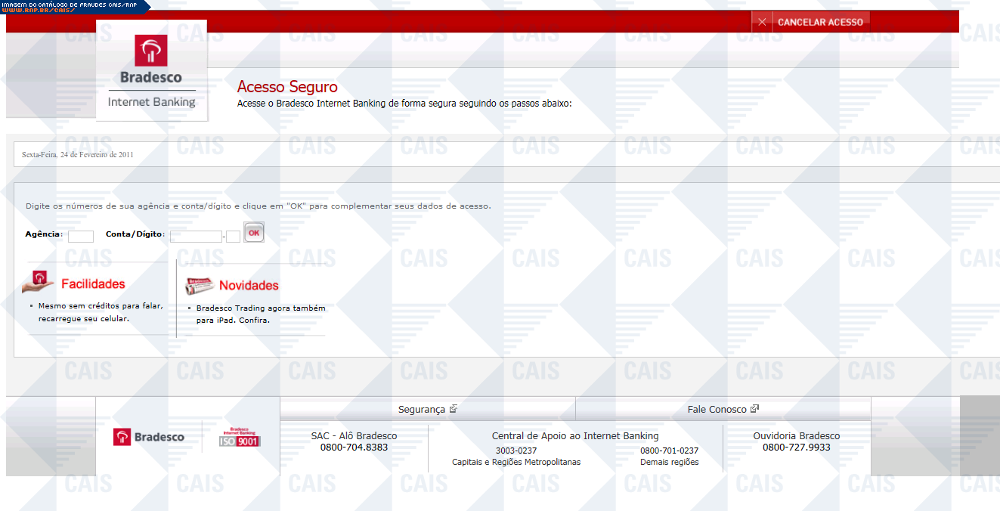Open the Novidades heading link
Image resolution: width=1000 pixels, height=511 pixels.
point(249,286)
